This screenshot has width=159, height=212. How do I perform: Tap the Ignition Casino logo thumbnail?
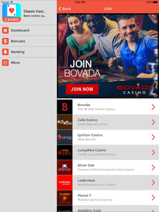(65, 137)
